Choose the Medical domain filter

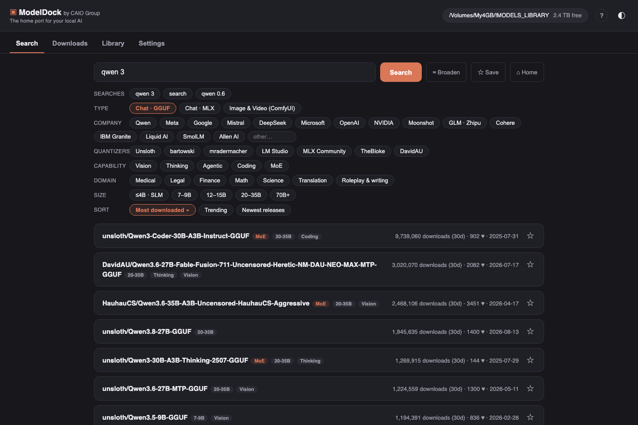pos(145,181)
